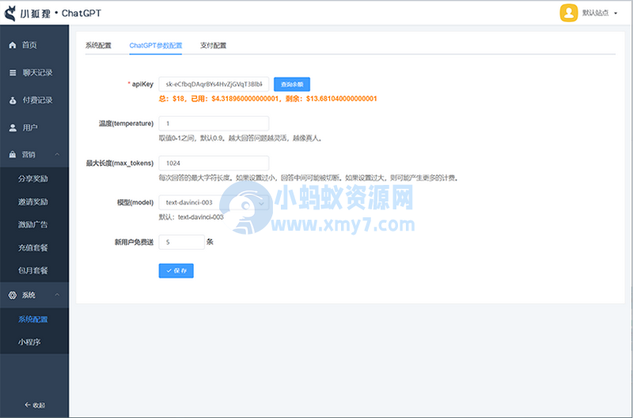Click the 取值0-1之间 temperature hint
The height and width of the screenshot is (418, 633).
point(241,138)
